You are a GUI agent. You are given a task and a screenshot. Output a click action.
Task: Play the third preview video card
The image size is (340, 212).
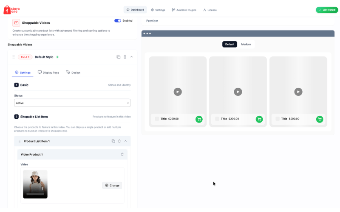pyautogui.click(x=298, y=92)
